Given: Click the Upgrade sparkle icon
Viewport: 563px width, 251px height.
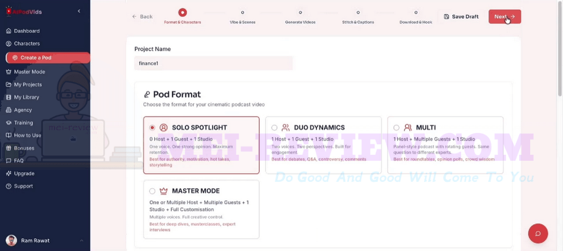Looking at the screenshot, I should pyautogui.click(x=9, y=174).
